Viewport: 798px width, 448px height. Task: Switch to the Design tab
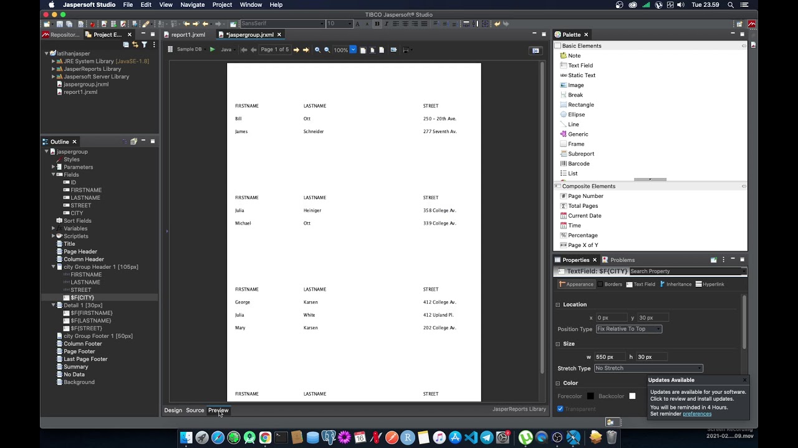[x=173, y=410]
